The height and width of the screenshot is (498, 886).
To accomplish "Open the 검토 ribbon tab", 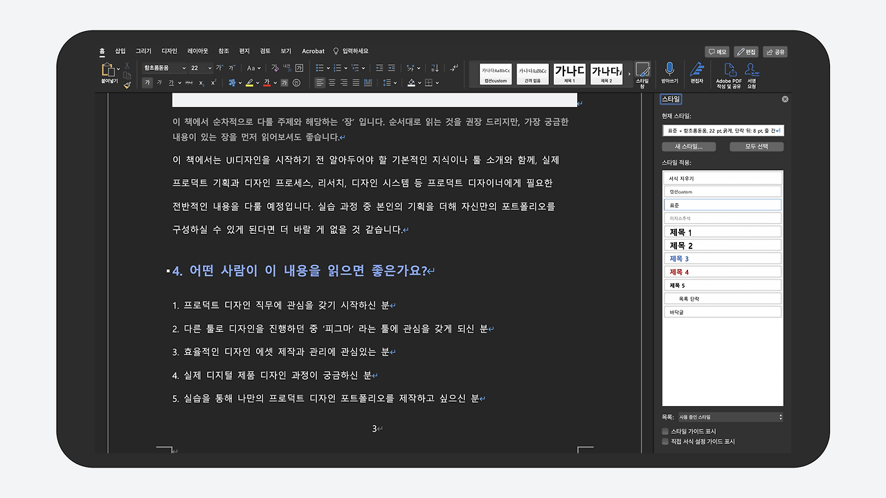I will [x=265, y=51].
